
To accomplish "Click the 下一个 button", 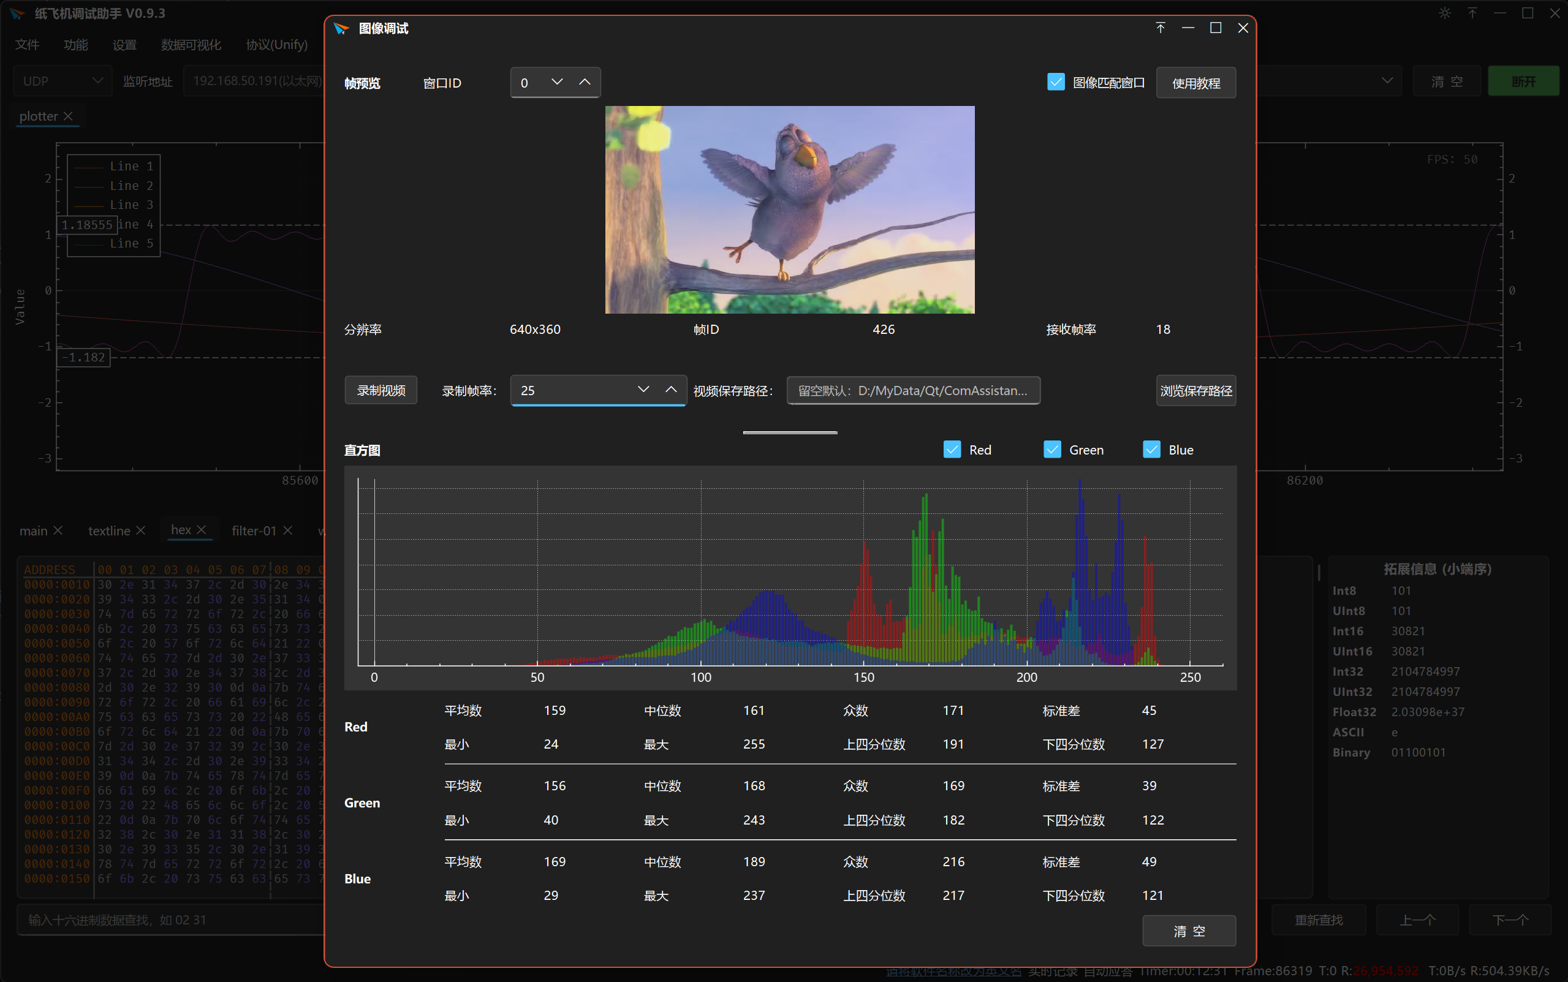I will coord(1510,920).
